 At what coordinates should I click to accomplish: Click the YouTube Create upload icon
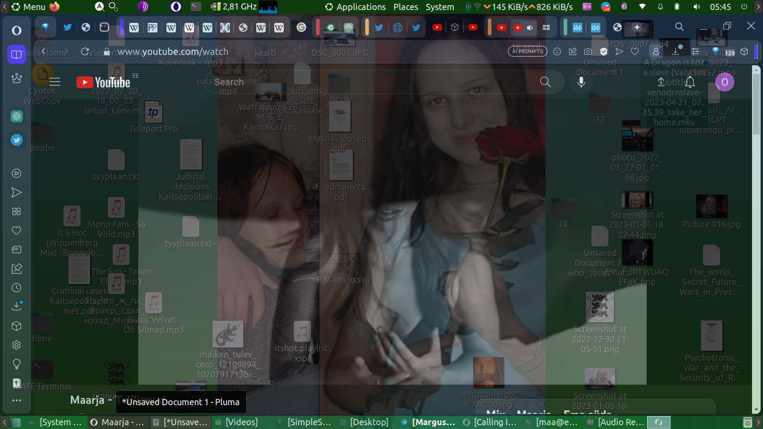661,82
